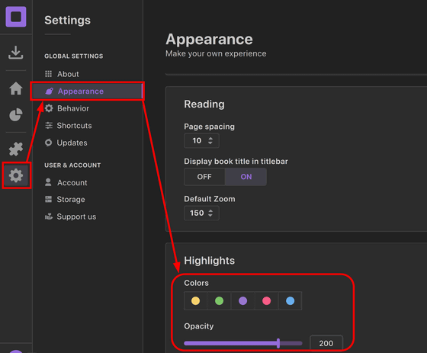Click the purple app logo icon

(x=16, y=17)
